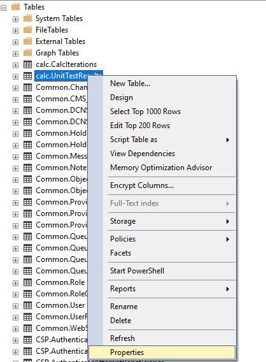The image size is (266, 362).
Task: Select the FileTables folder icon
Action: (27, 30)
